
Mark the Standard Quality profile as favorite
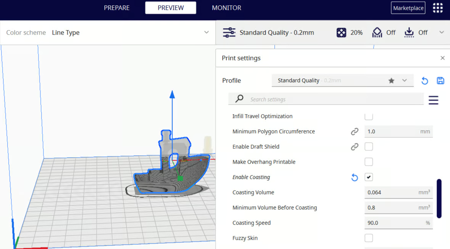coord(391,80)
